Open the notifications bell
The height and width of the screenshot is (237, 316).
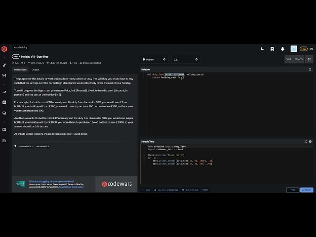[282, 49]
